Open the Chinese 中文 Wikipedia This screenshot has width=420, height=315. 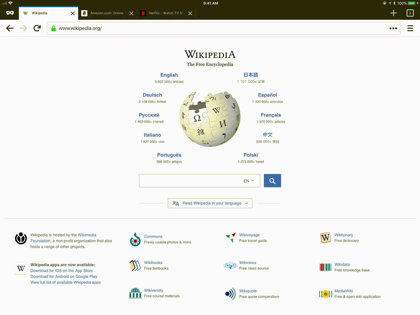point(267,135)
